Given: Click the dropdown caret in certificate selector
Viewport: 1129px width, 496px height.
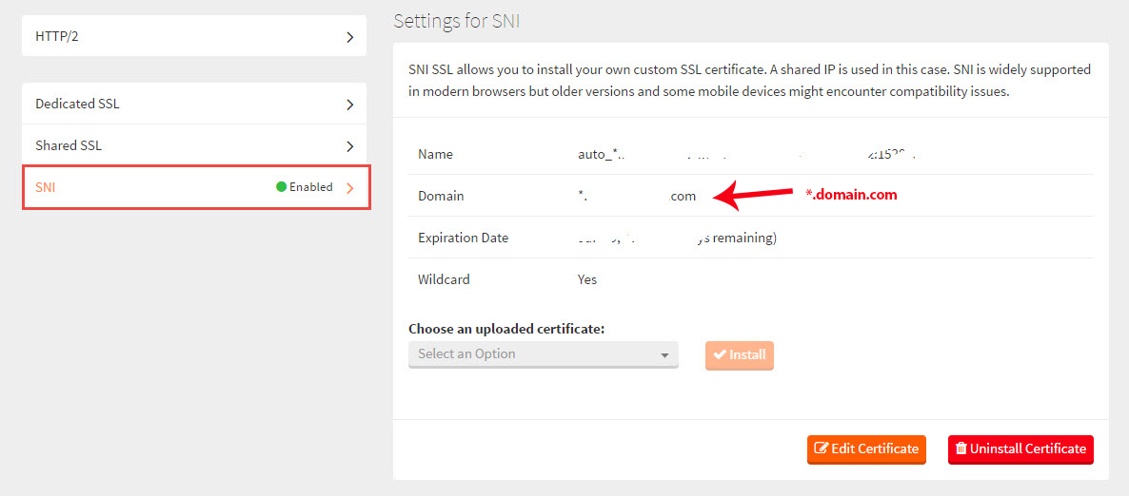Looking at the screenshot, I should pos(664,355).
